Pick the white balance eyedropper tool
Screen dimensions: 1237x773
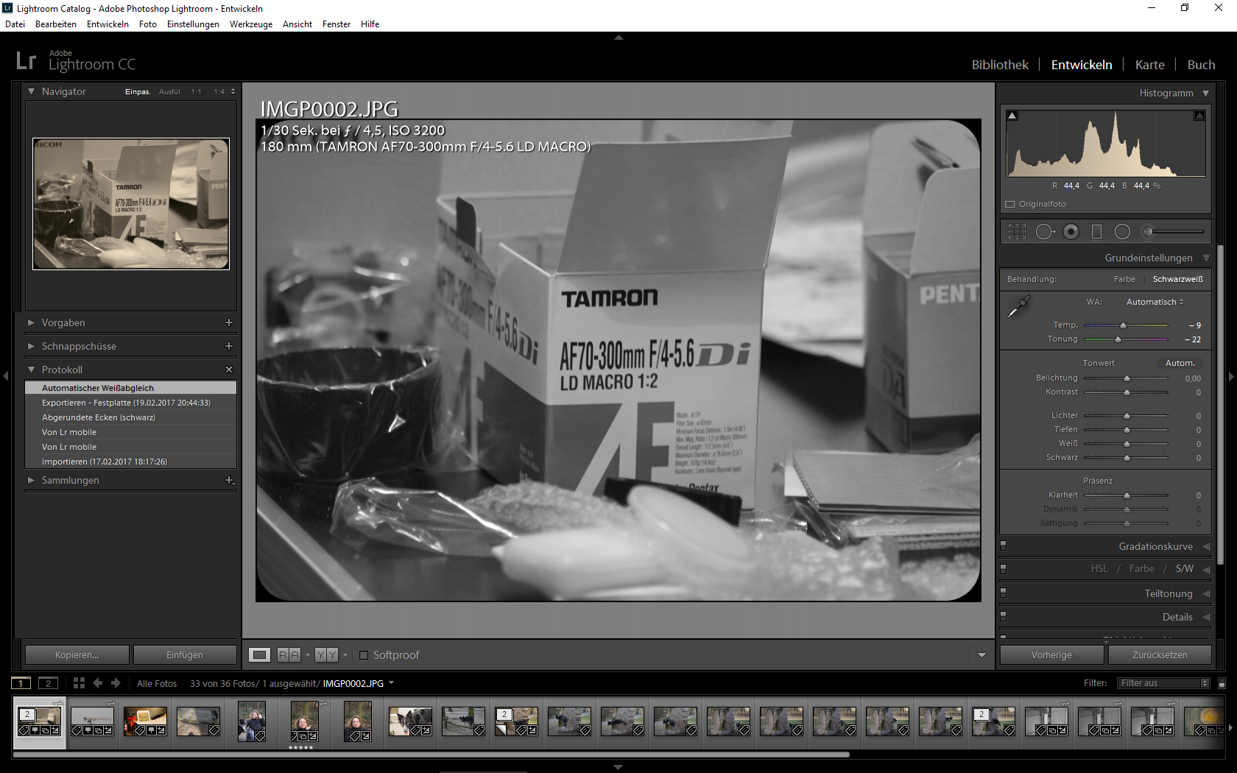coord(1019,306)
